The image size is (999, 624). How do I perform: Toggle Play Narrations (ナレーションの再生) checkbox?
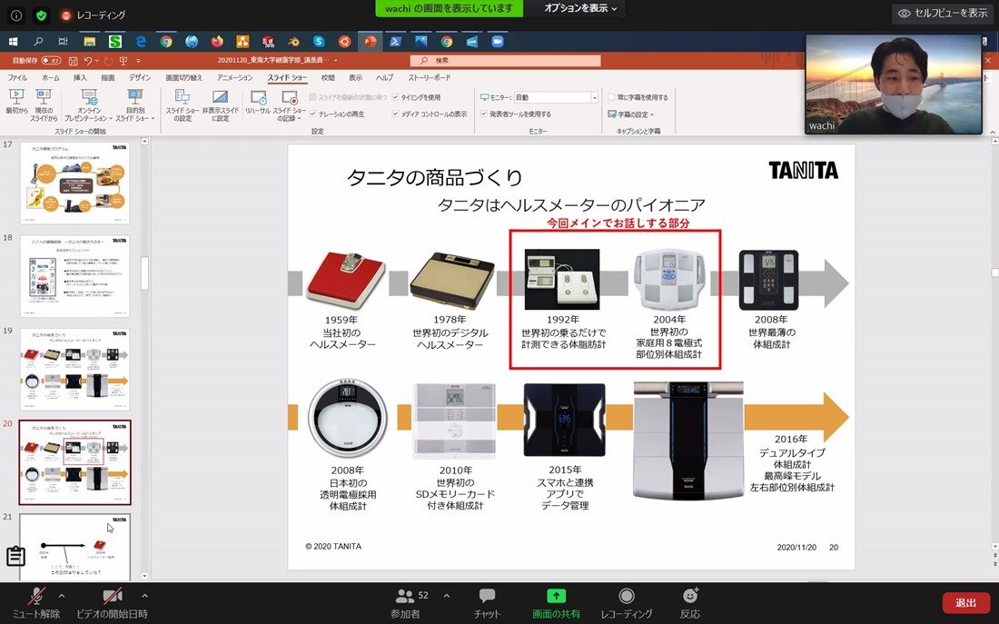pyautogui.click(x=312, y=114)
